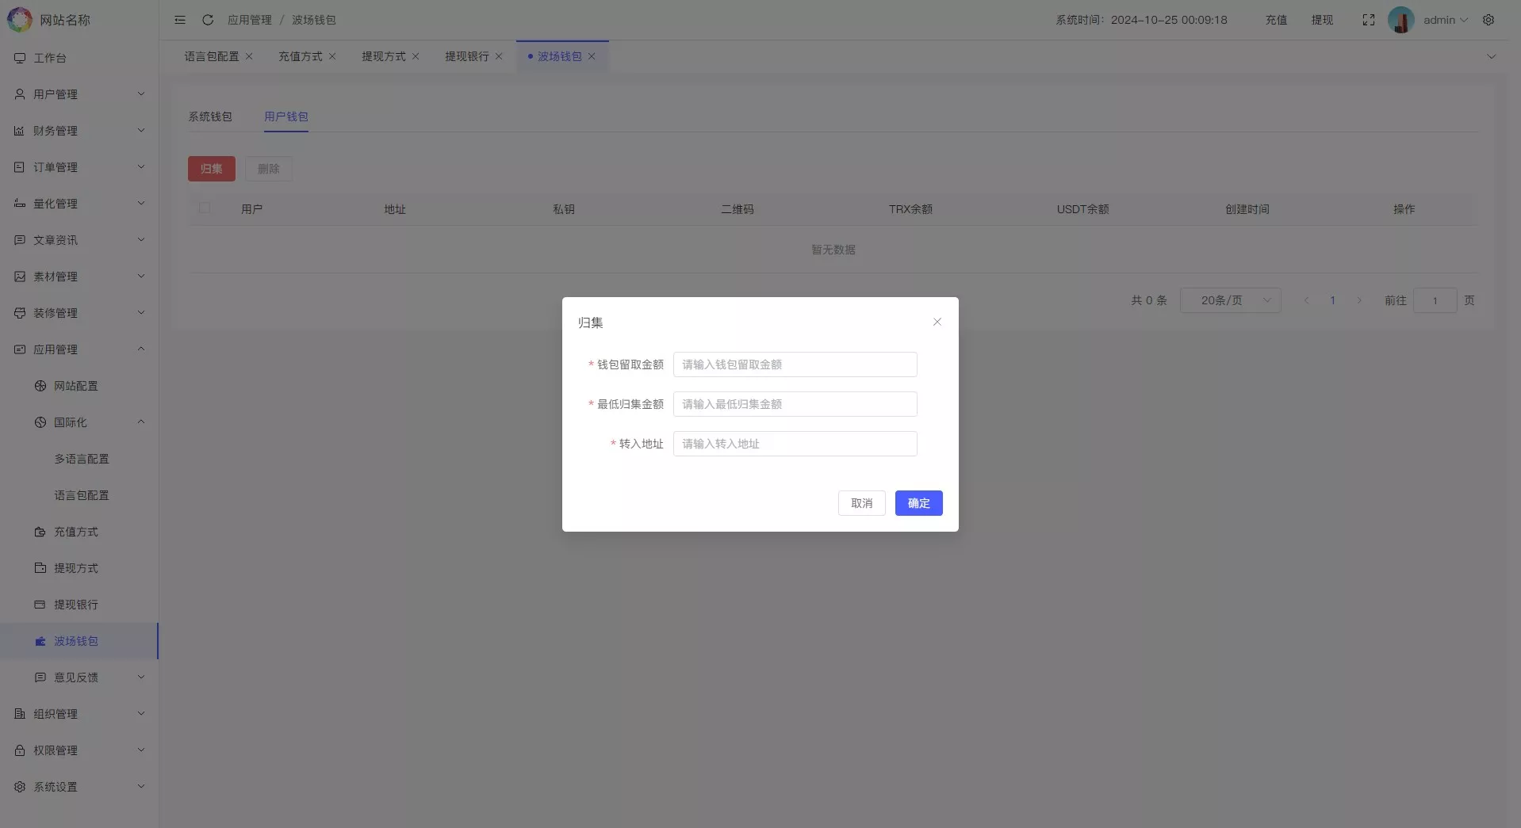
Task: Open the 波场钱包 sidebar item
Action: tap(75, 641)
